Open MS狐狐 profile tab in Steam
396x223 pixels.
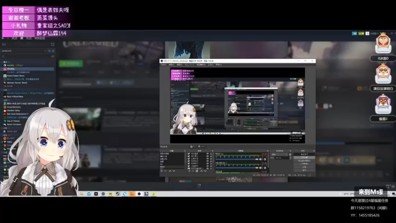pyautogui.click(x=40, y=39)
